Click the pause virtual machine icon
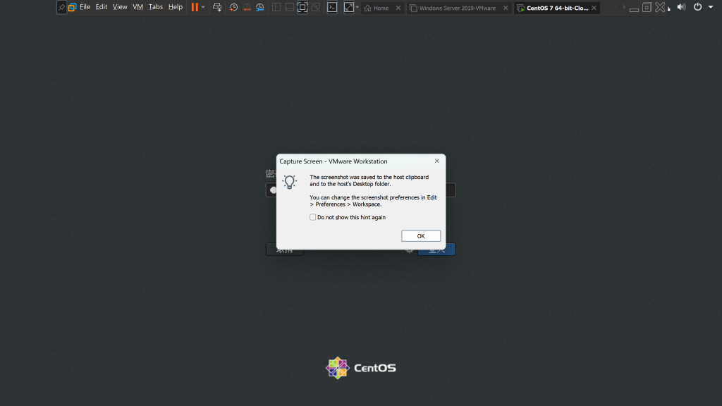The height and width of the screenshot is (406, 722). coord(194,7)
